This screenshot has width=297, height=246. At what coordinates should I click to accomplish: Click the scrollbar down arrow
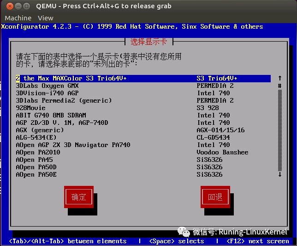coord(280,174)
